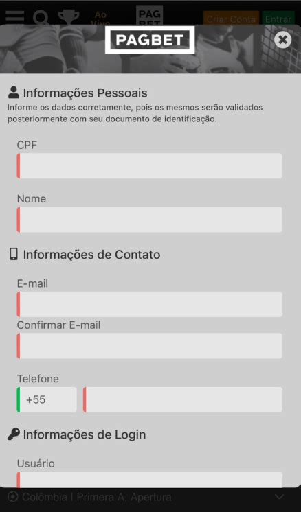
Task: Open the trophy icon in the header
Action: pos(69,18)
